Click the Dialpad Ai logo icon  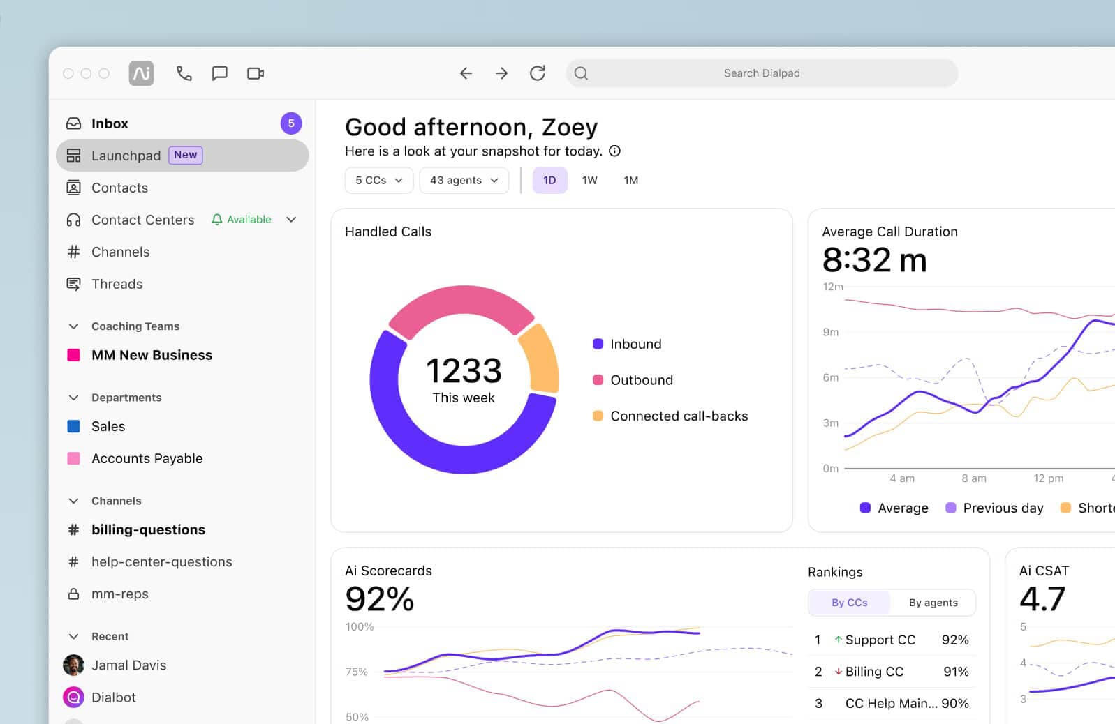(141, 73)
